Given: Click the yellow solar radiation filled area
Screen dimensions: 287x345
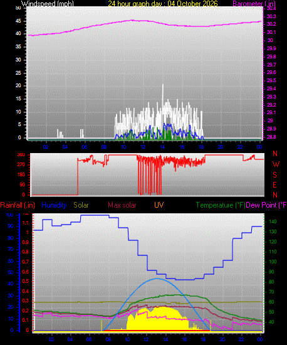Looking at the screenshot, I should 157,319.
